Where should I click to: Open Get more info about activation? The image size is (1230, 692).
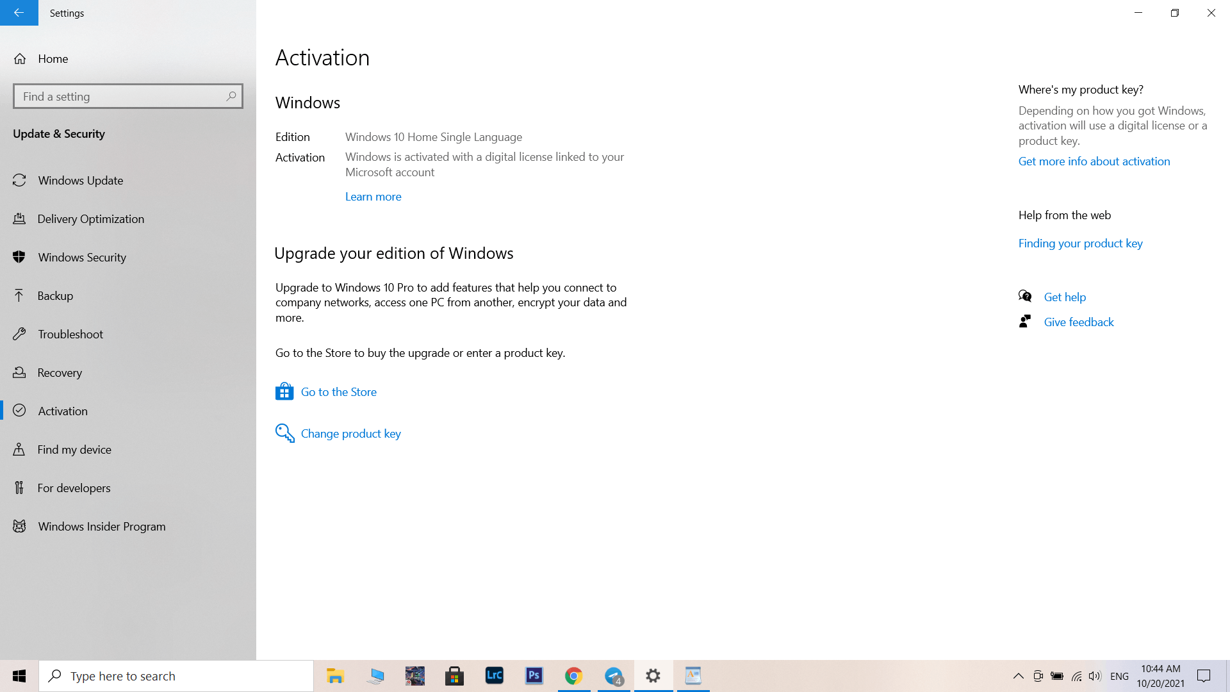tap(1094, 161)
